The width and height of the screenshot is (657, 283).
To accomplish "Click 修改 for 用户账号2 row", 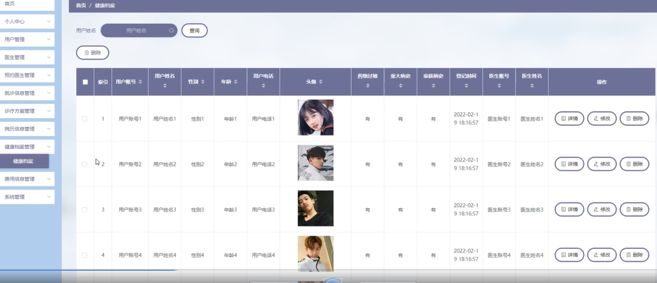I will click(x=602, y=164).
